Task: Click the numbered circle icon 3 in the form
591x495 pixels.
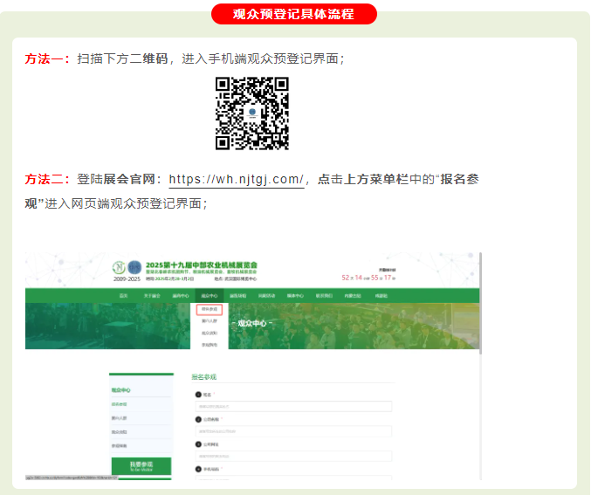Action: (198, 444)
